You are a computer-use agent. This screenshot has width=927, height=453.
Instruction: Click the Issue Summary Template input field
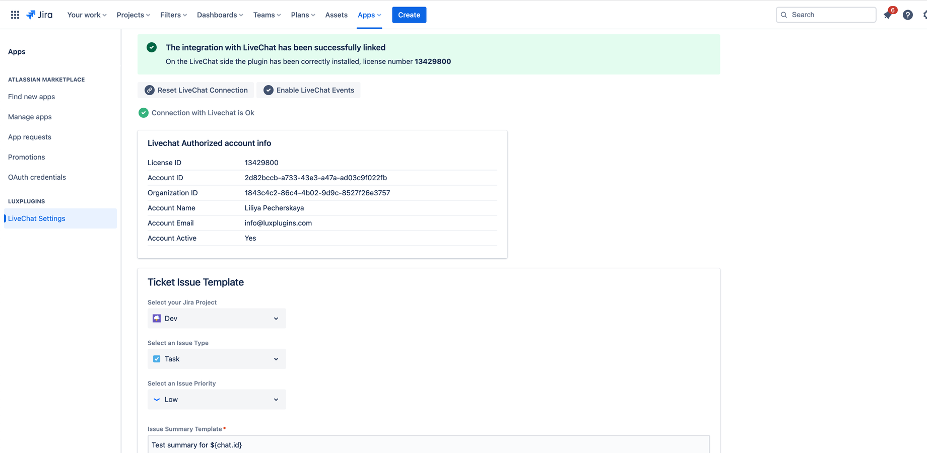click(429, 444)
